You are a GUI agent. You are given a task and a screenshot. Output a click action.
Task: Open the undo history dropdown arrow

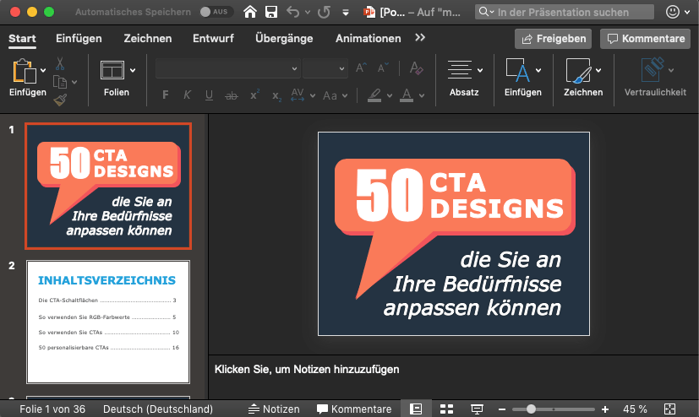[308, 13]
